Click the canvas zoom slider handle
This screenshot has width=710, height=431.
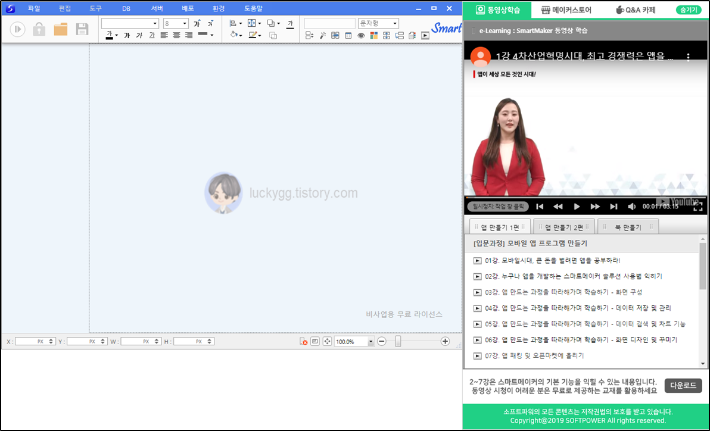pos(398,341)
